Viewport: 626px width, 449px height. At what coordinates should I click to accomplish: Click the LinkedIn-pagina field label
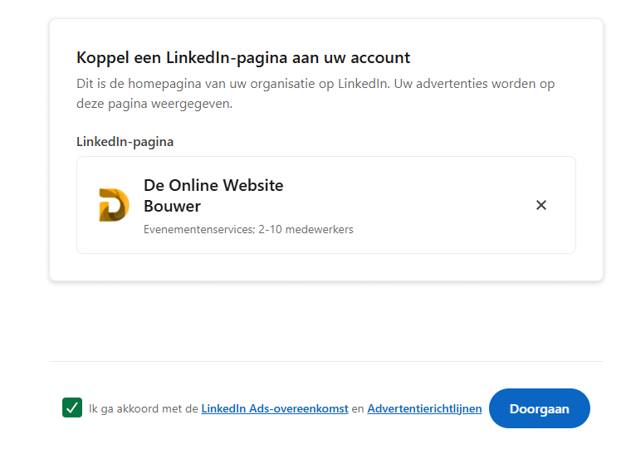(x=125, y=142)
